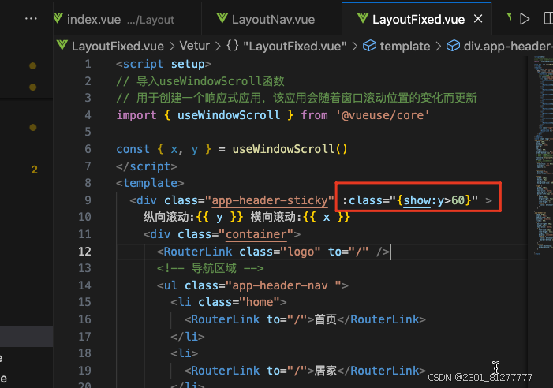The height and width of the screenshot is (388, 553).
Task: Click the 首页 RouterLink text
Action: (325, 319)
